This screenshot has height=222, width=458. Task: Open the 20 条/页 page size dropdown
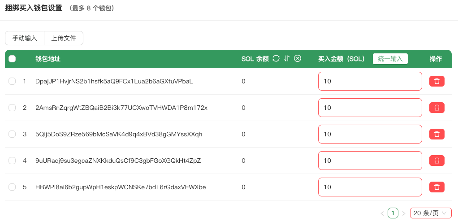pyautogui.click(x=430, y=213)
